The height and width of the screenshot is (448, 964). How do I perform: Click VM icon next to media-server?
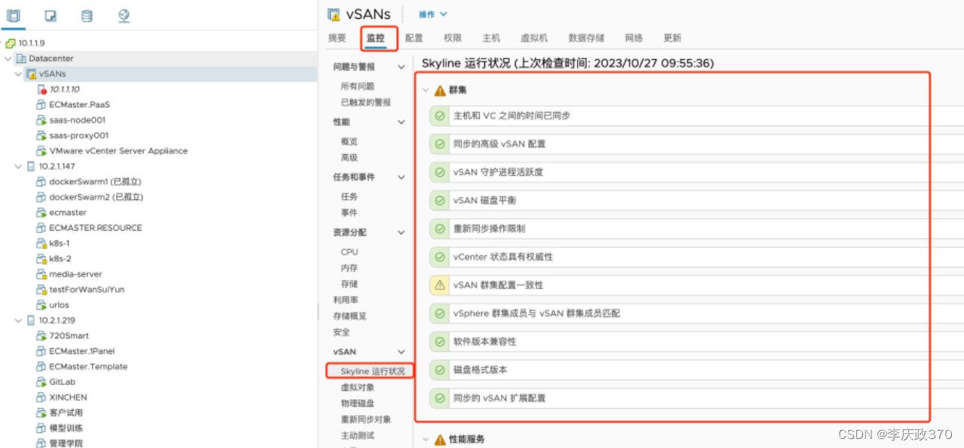coord(41,274)
